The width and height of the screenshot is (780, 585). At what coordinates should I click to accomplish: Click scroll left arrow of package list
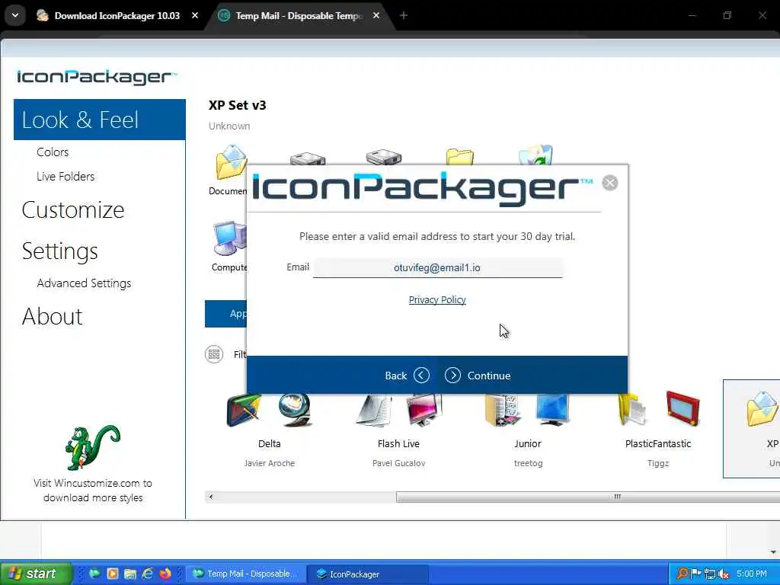coord(211,497)
